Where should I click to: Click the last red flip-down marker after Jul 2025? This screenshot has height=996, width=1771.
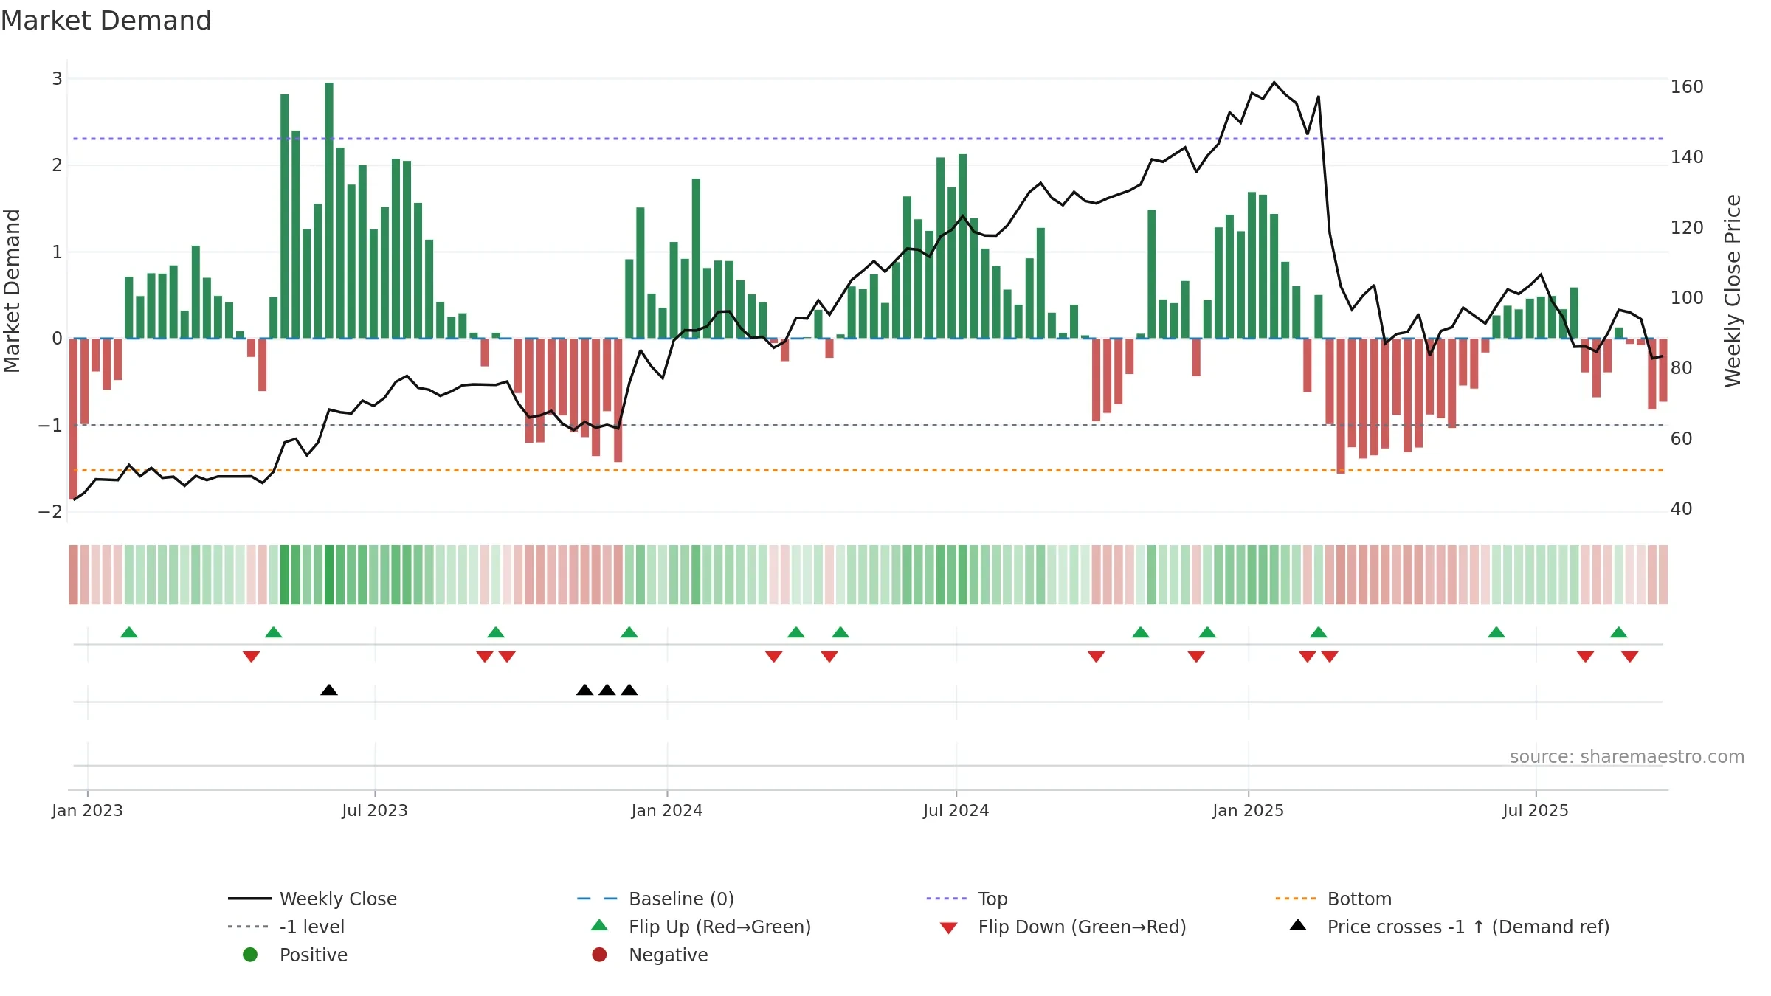(x=1630, y=657)
